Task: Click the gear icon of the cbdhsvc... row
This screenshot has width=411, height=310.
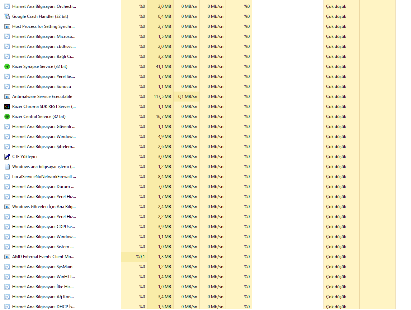Action: coord(7,46)
